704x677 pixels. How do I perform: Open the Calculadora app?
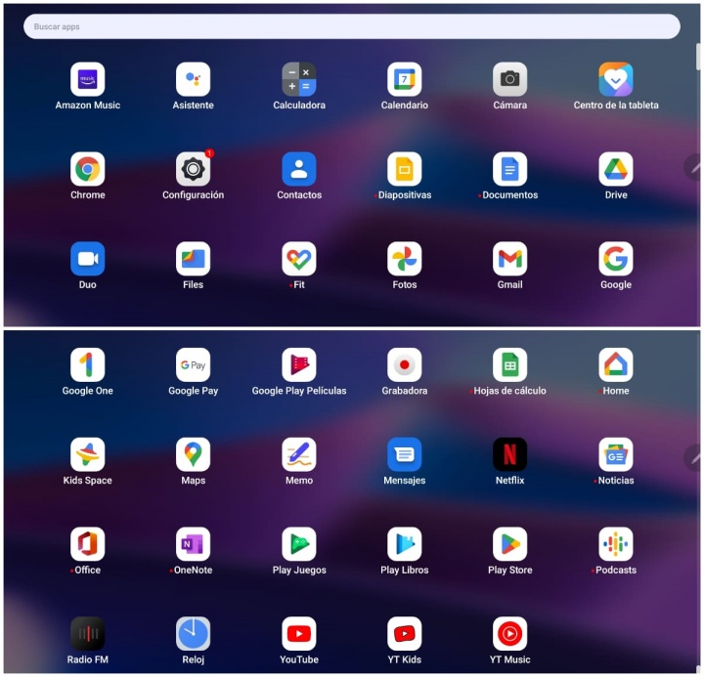(299, 79)
